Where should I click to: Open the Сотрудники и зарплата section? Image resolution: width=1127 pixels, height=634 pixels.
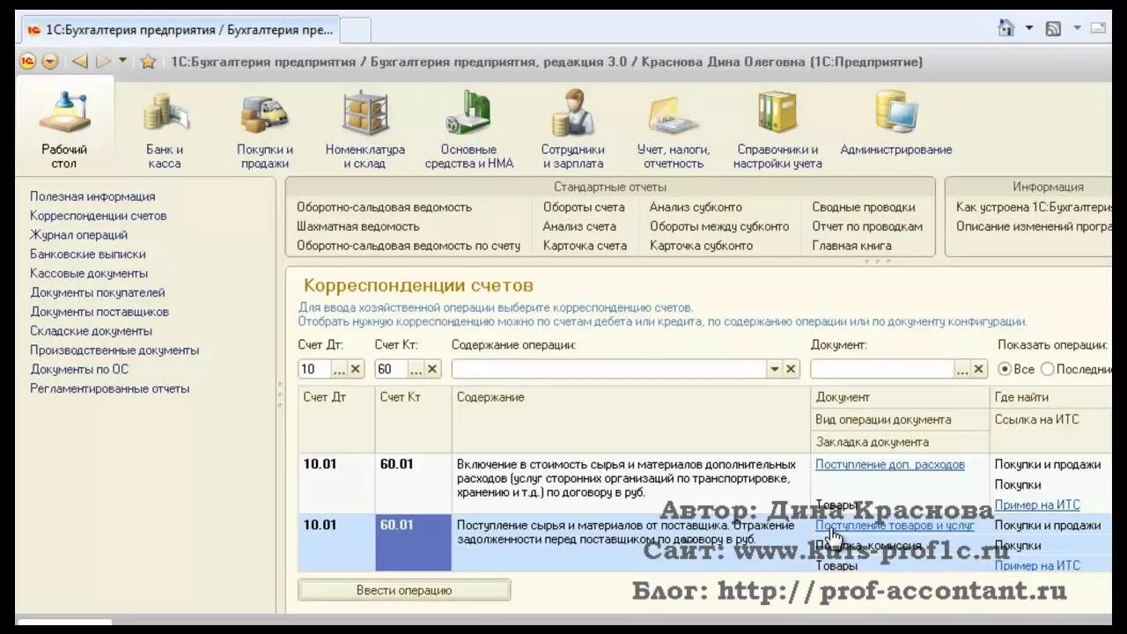pyautogui.click(x=573, y=129)
